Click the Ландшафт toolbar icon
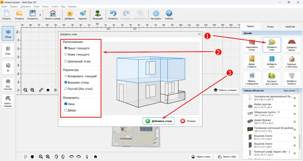Viewport: 303px width, 161px height. [98, 15]
